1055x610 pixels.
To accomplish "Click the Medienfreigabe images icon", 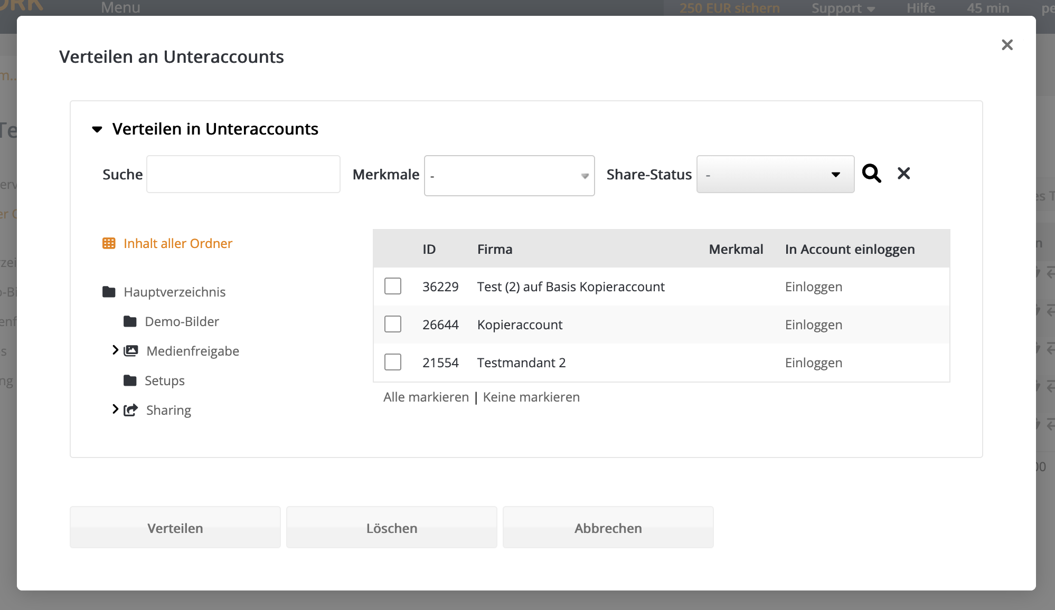I will point(131,351).
